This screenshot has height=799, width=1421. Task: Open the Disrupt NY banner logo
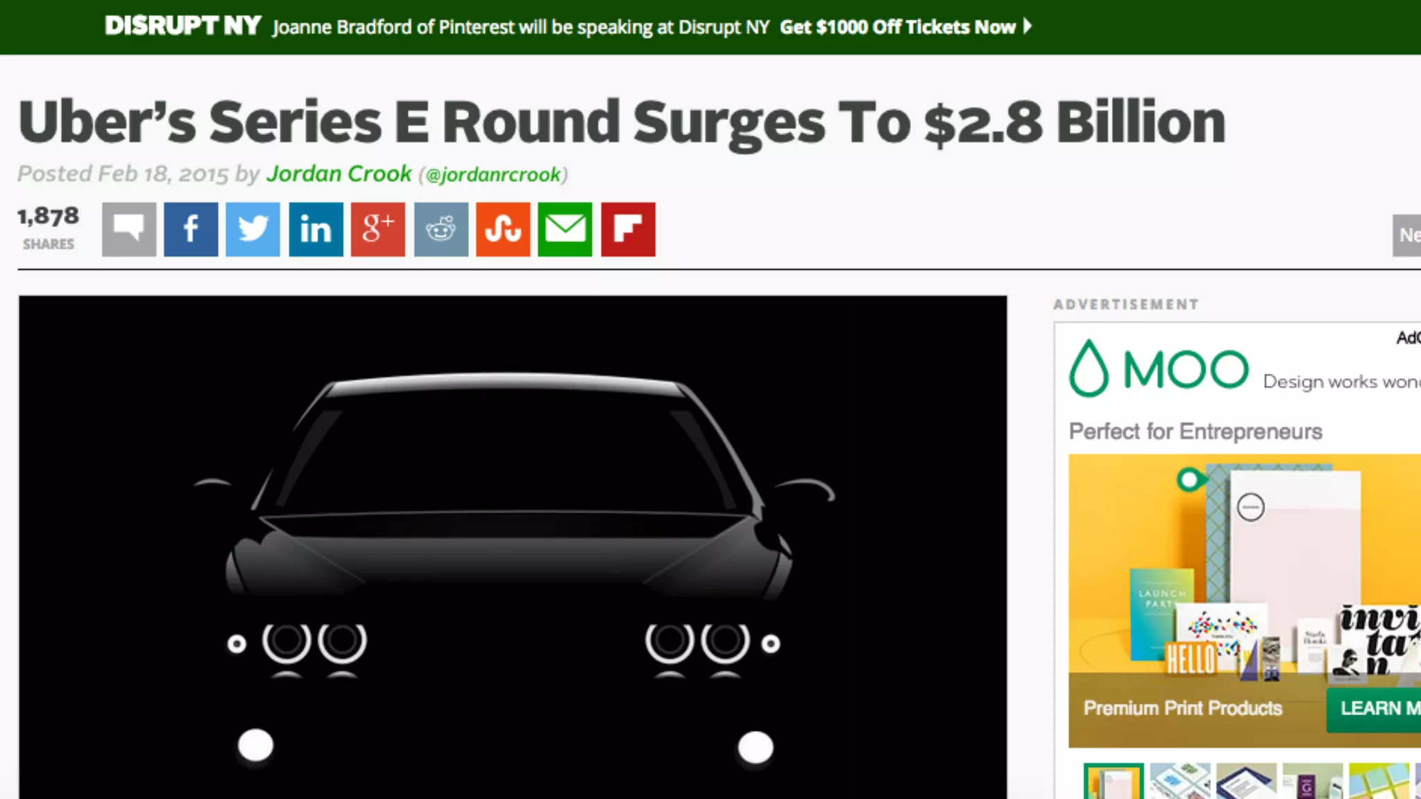(183, 26)
